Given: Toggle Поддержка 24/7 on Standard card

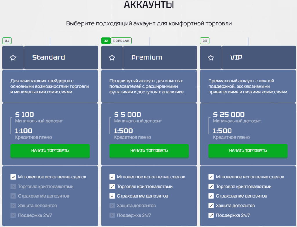Looking at the screenshot, I should click(13, 215).
